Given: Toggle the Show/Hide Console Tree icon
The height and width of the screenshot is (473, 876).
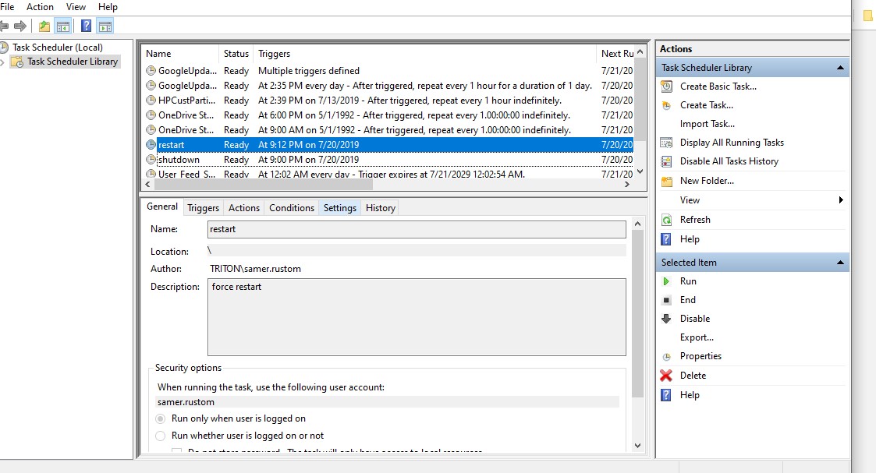Looking at the screenshot, I should point(63,26).
